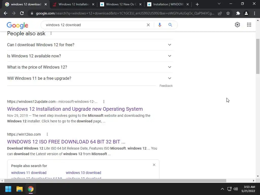
Task: Expand Will Windows 11 be a free upgrade?
Action: coord(90,78)
